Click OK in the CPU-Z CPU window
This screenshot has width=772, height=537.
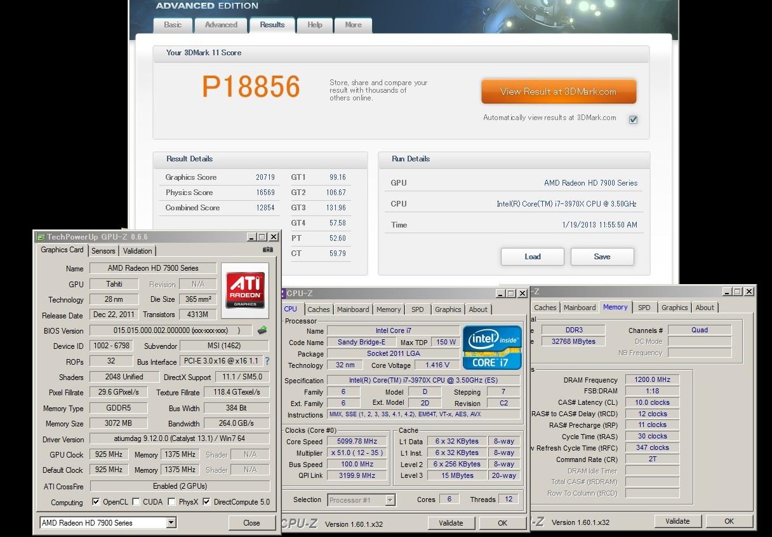(x=502, y=523)
